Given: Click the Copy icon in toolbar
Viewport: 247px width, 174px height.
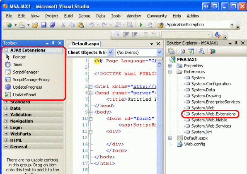Looking at the screenshot, I should 72,25.
